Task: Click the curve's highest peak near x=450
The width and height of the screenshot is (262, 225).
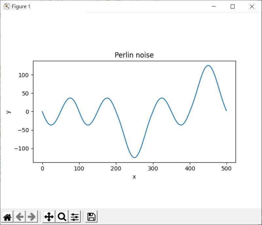Action: [x=208, y=66]
